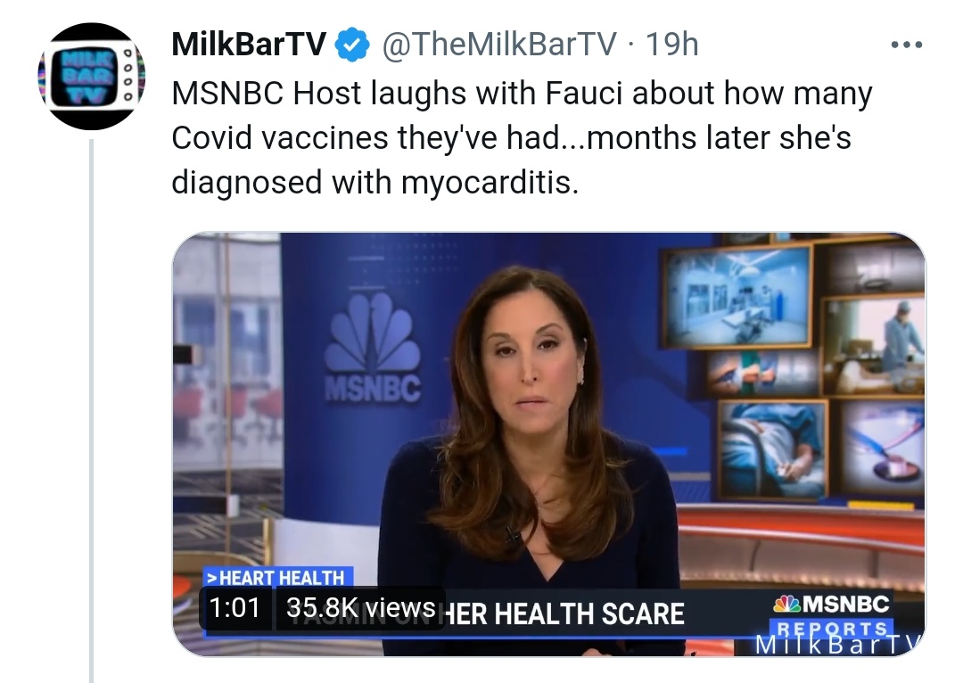Click the vertical thread line below avatar
963x683 pixels.
(92, 410)
